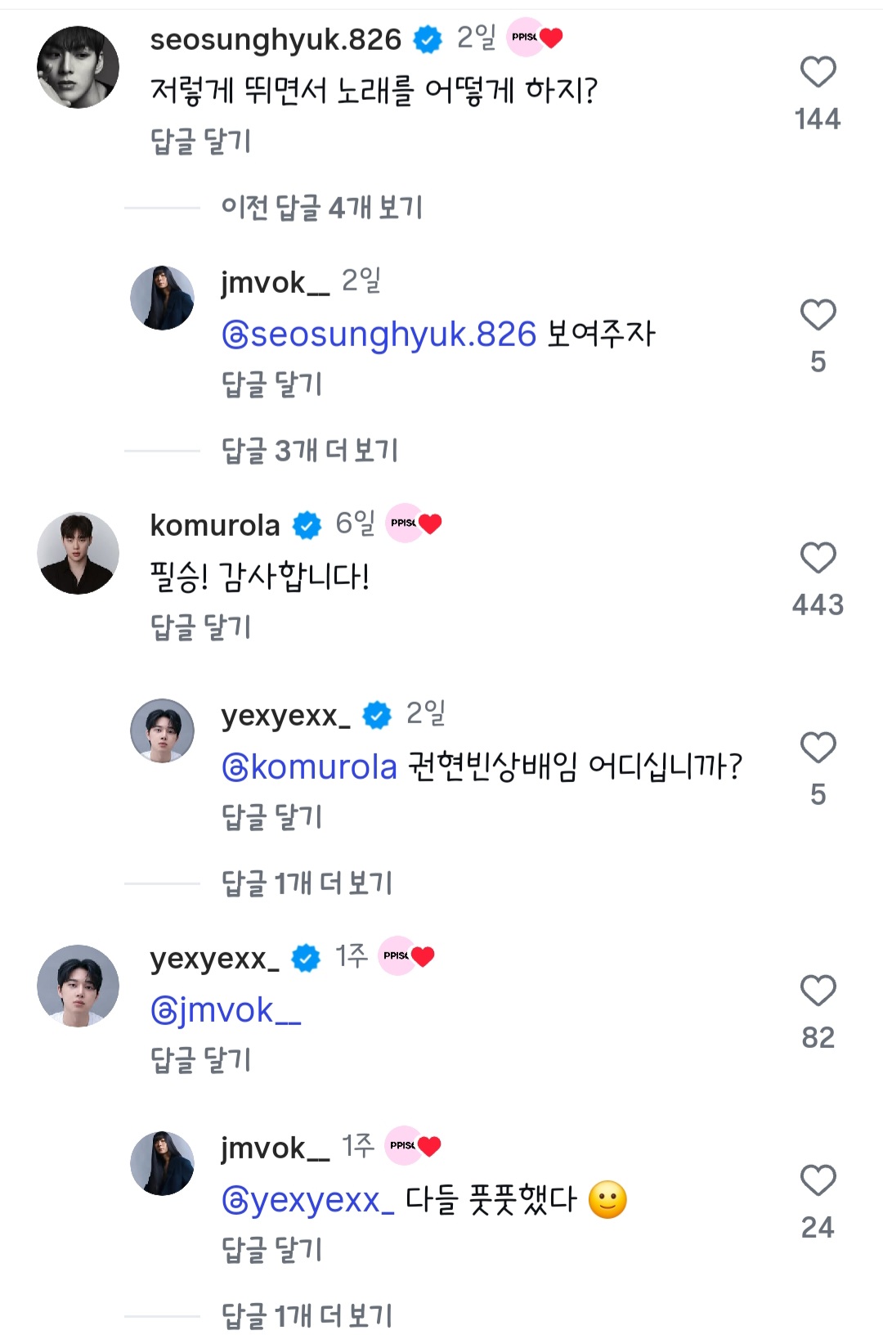Tap heart on yexyexx_'s comment with 82 likes
Viewport: 883px width, 1344px height.
818,991
